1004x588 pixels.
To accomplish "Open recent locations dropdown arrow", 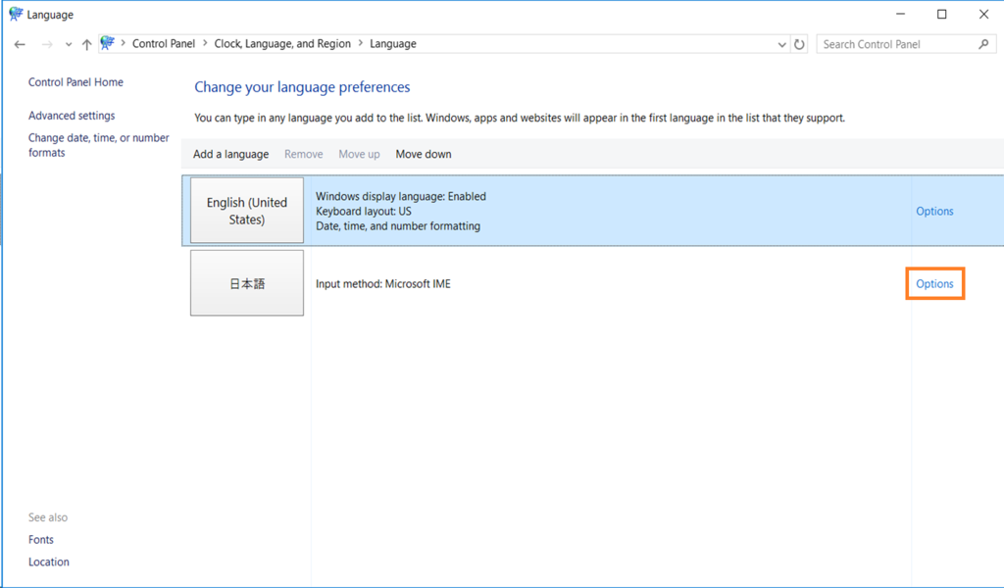I will click(69, 45).
